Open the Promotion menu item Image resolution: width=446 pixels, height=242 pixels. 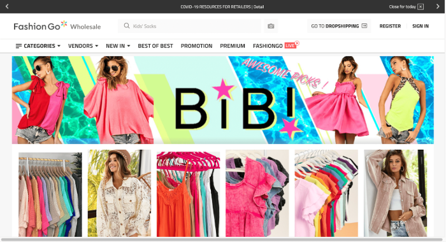point(196,46)
